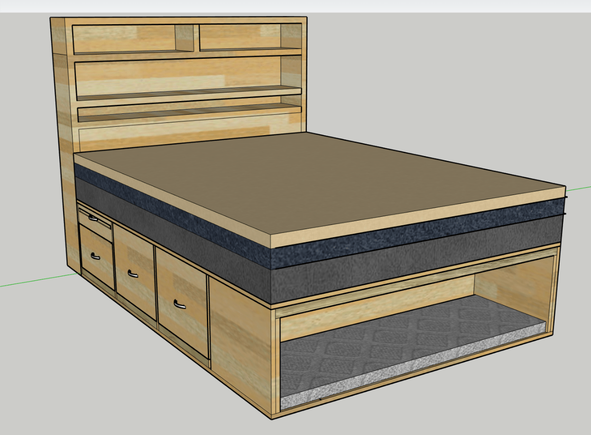Click the handle on the slim top drawer
Viewport: 591px width, 435px height.
(x=93, y=219)
